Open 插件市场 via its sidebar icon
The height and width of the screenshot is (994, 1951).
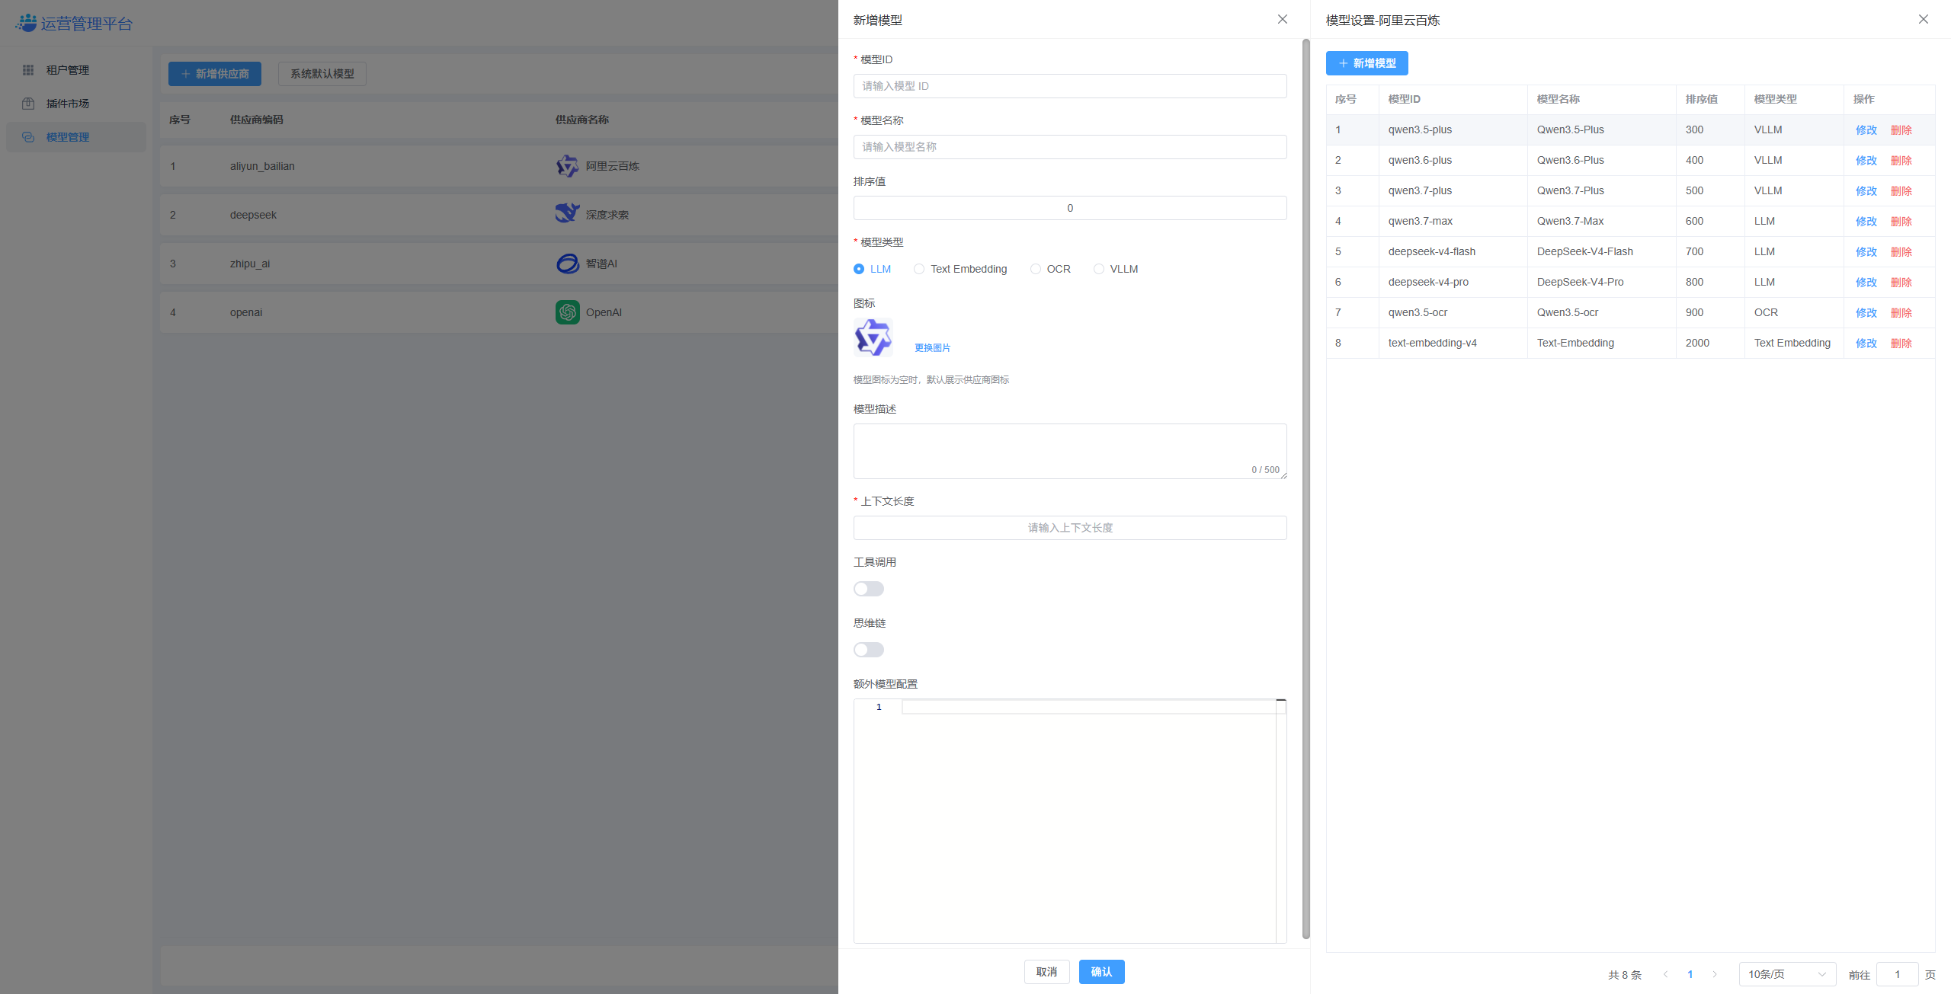(x=28, y=104)
